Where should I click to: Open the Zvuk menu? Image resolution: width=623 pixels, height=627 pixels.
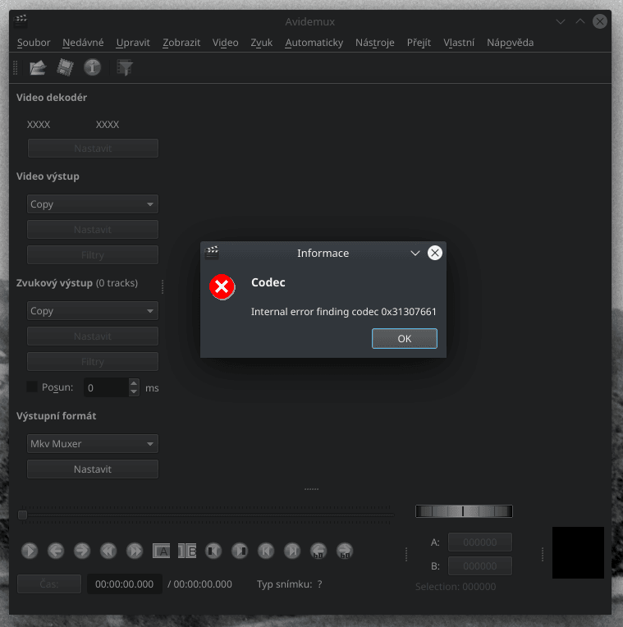pyautogui.click(x=262, y=43)
